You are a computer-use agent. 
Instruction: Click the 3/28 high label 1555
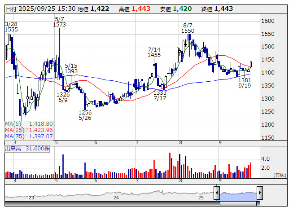coord(12,29)
